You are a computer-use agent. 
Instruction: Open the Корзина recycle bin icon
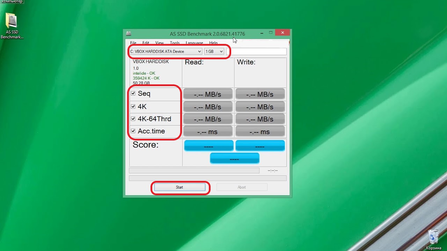[433, 239]
